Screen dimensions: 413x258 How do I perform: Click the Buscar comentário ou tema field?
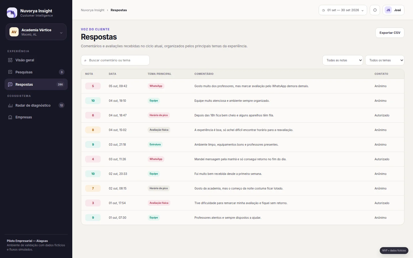click(x=115, y=60)
